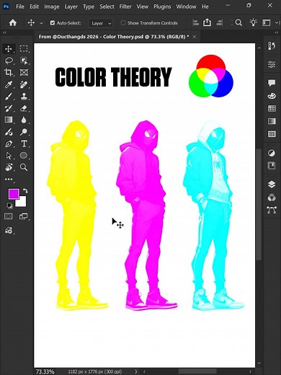Open the Move tool preset picker arrow
Screen dimensions: 281x375
(41, 23)
